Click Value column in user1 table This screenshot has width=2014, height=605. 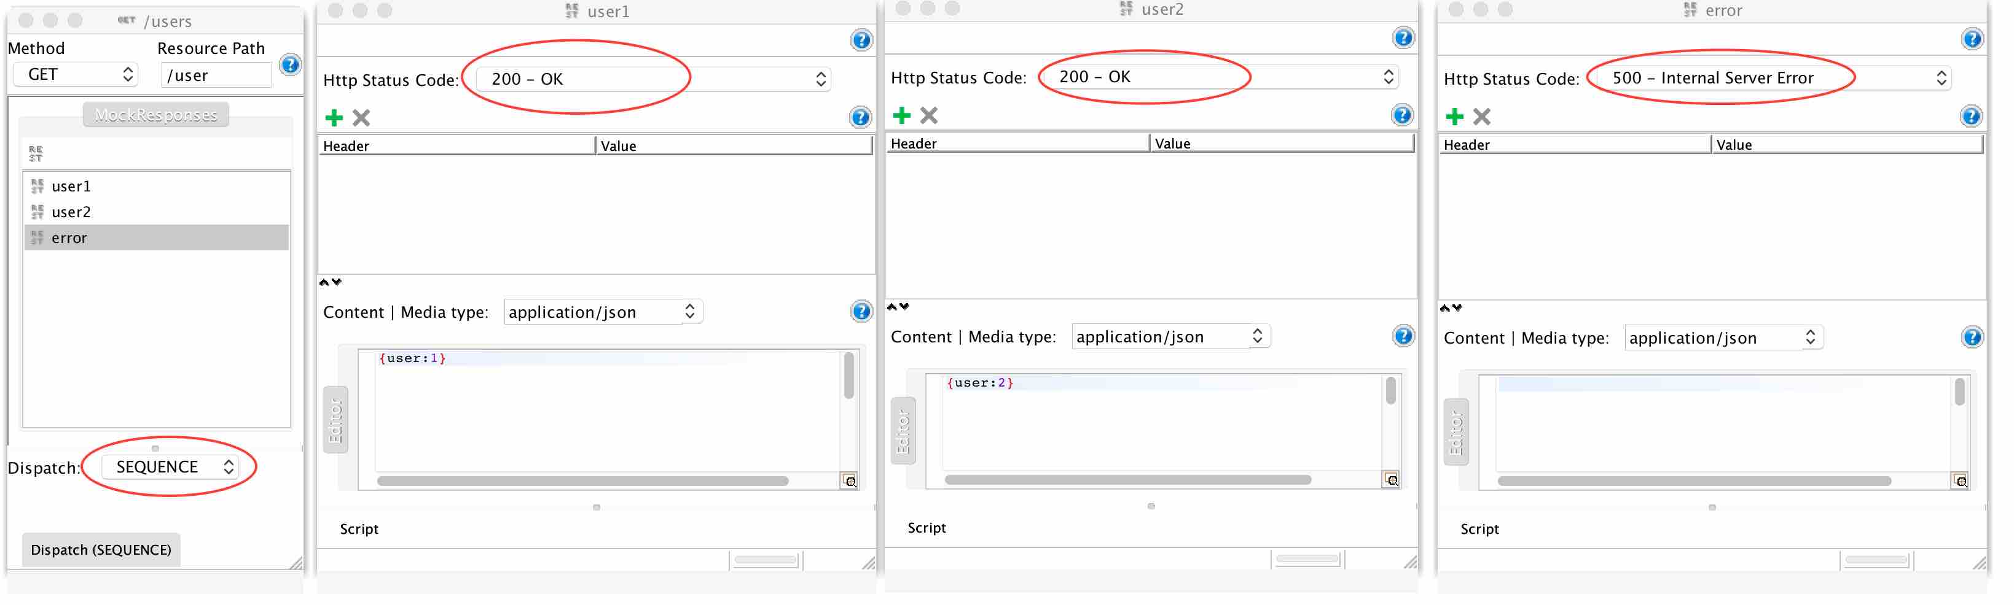(x=734, y=146)
